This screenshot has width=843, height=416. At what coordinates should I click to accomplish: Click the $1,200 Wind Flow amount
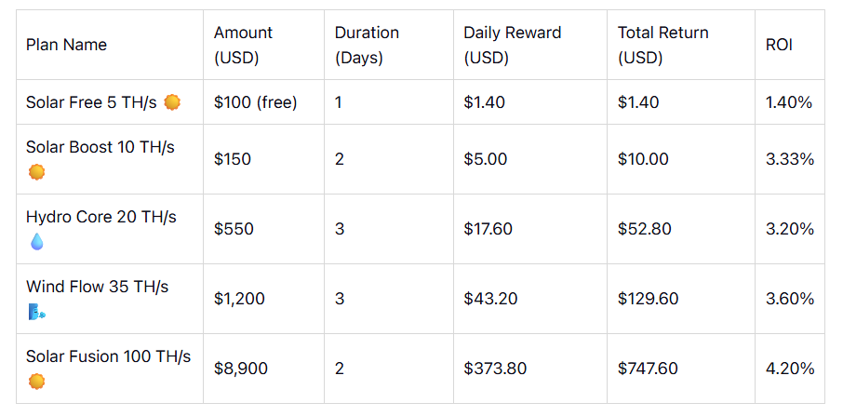click(x=239, y=299)
